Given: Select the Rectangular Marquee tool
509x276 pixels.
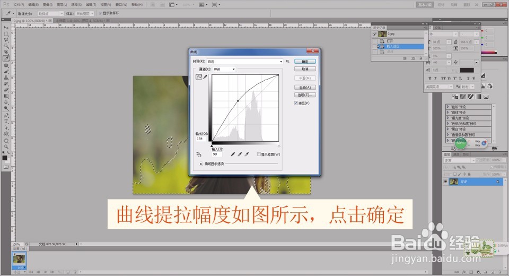Looking at the screenshot, I should tap(6, 34).
